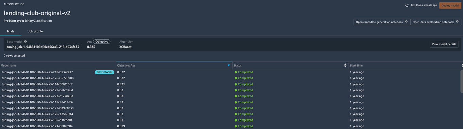Switch to the Job profile tab
463x129 pixels.
(x=35, y=31)
